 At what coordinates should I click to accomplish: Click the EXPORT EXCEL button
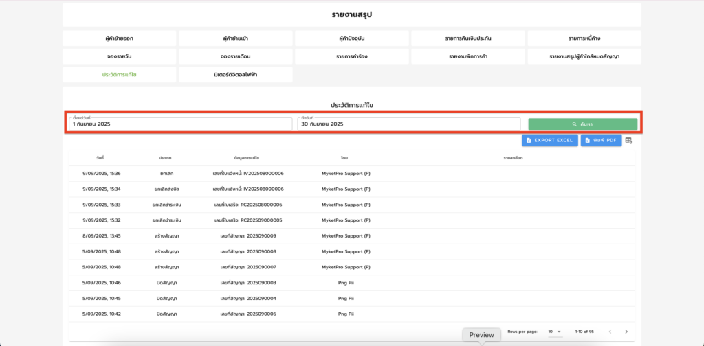[549, 140]
